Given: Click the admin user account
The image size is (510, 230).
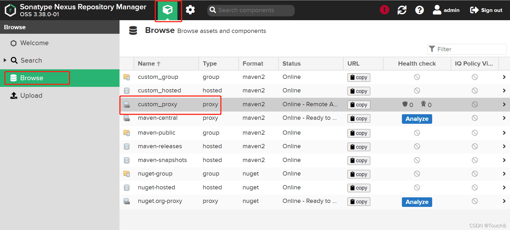Looking at the screenshot, I should click(x=446, y=10).
